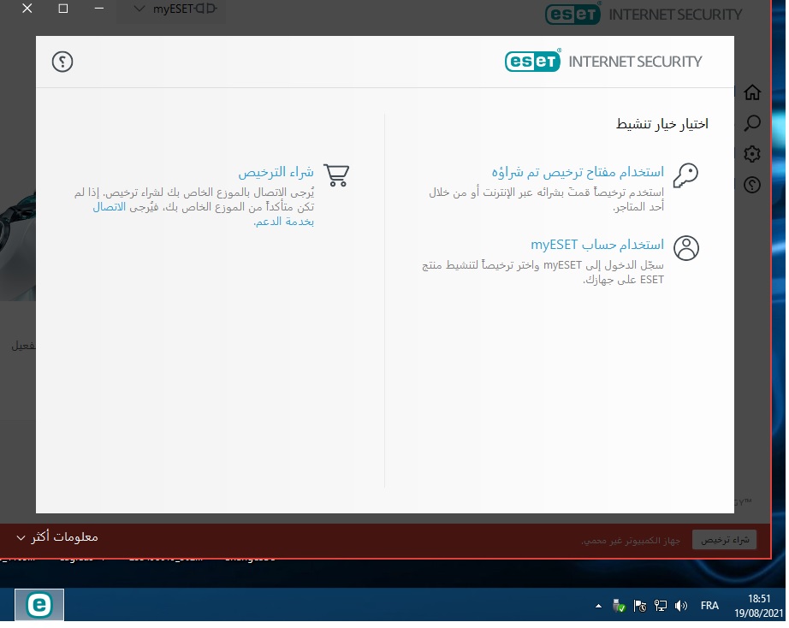This screenshot has width=789, height=628.
Task: Click the key icon for license key activation
Action: click(686, 175)
